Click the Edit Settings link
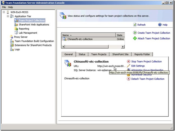Image resolution: width=175 pixels, height=131 pixels. pyautogui.click(x=138, y=66)
